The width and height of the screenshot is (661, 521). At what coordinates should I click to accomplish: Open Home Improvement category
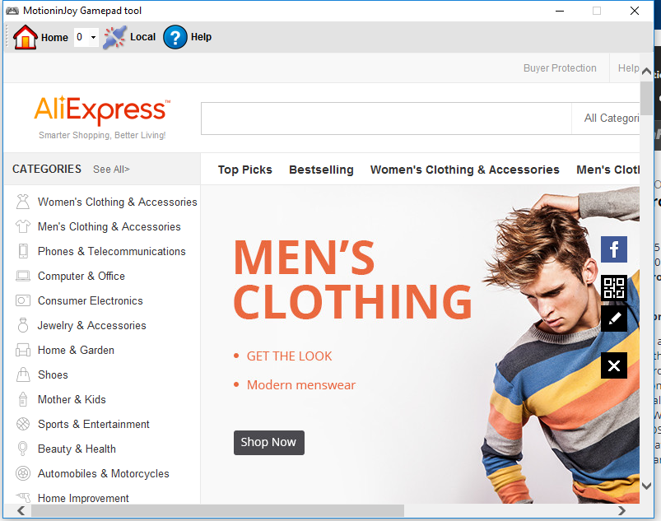83,498
